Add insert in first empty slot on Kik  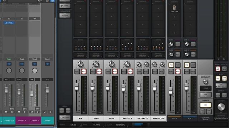pos(81,9)
